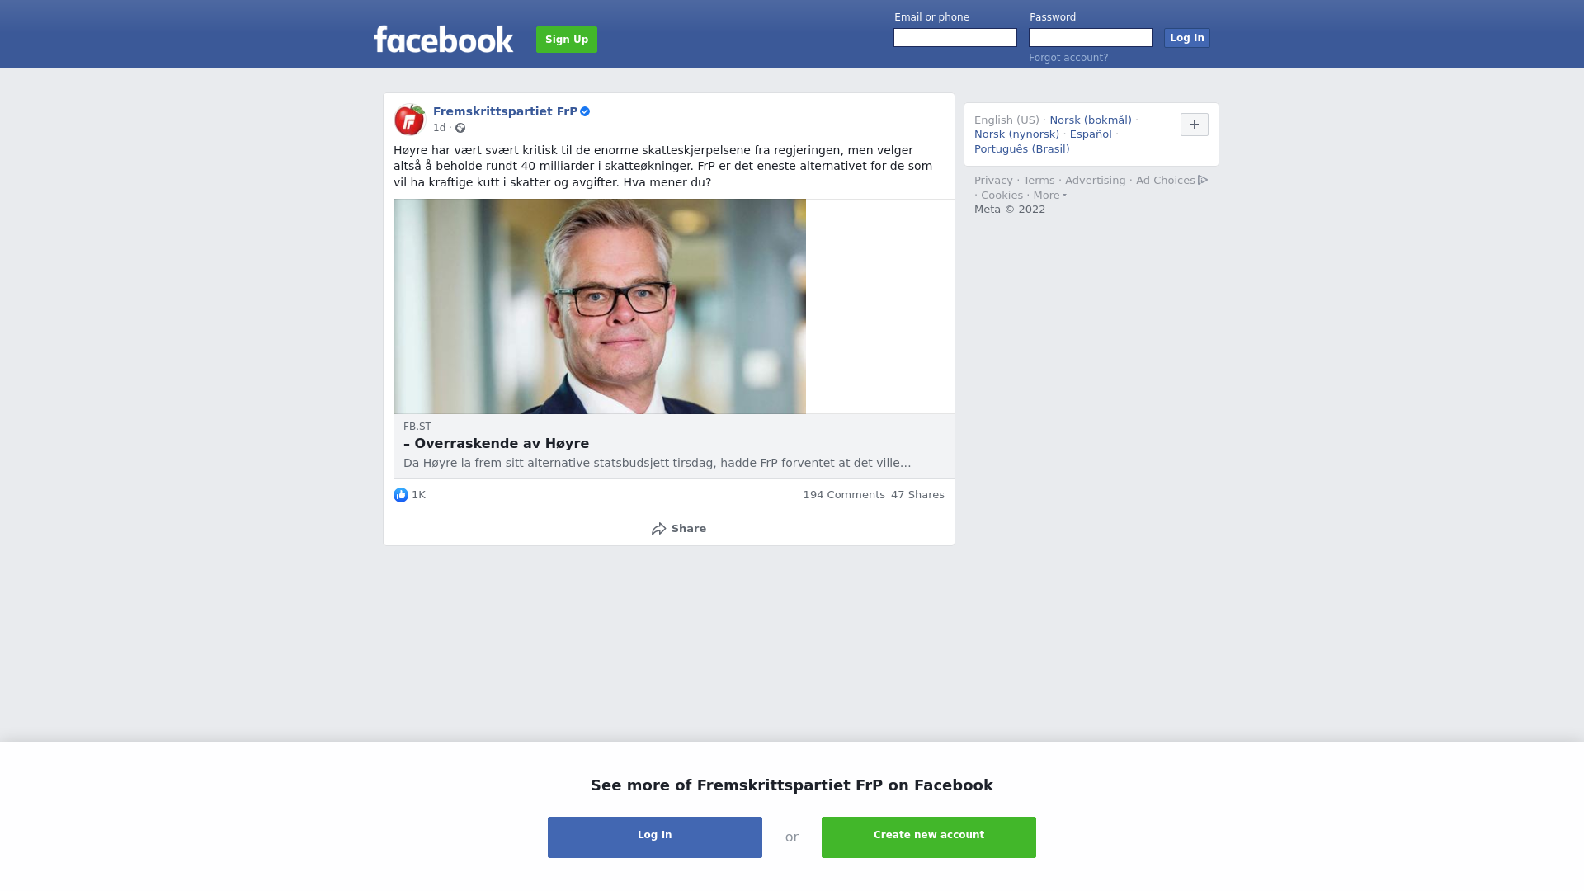Image resolution: width=1584 pixels, height=891 pixels.
Task: Click Create new account button
Action: coord(928,837)
